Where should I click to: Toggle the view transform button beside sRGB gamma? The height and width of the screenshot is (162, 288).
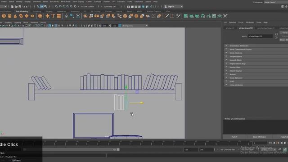click(120, 26)
